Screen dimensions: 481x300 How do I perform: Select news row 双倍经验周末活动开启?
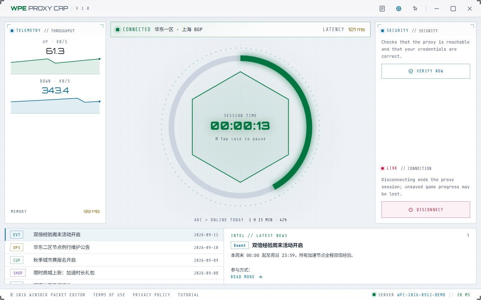(114, 235)
